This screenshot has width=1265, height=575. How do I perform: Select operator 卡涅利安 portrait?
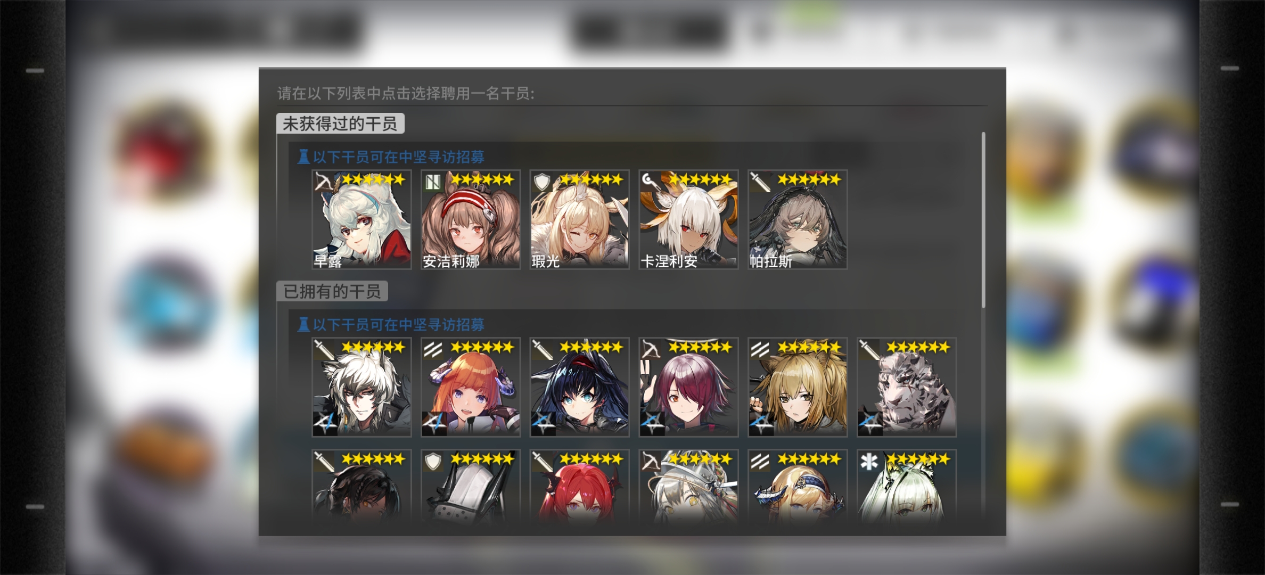click(x=688, y=219)
